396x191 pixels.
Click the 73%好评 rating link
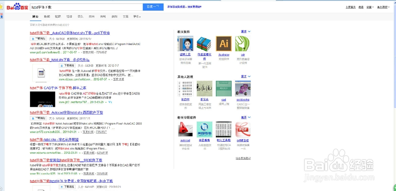[x=102, y=132]
